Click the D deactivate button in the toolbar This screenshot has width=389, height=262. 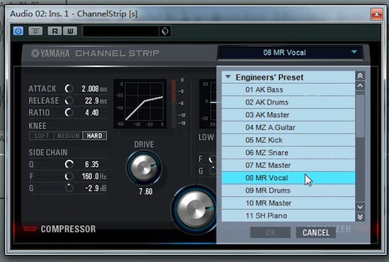coord(35,31)
